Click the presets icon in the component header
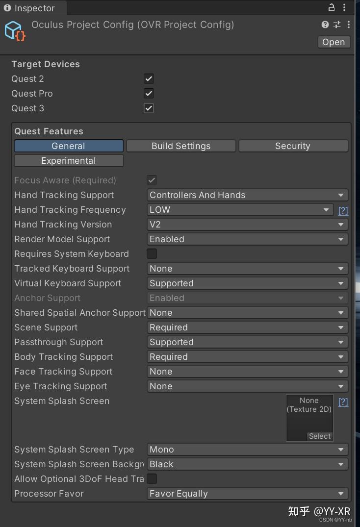 pyautogui.click(x=336, y=25)
